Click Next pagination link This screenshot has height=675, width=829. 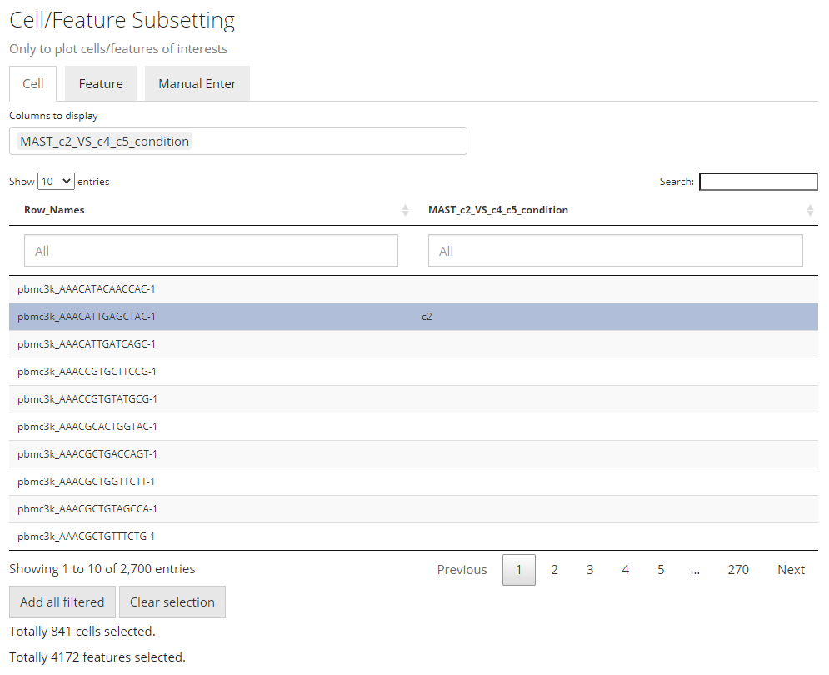click(x=791, y=570)
